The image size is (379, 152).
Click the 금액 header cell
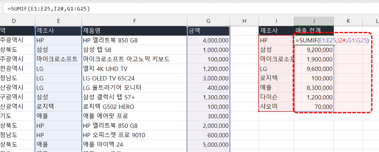pos(209,31)
